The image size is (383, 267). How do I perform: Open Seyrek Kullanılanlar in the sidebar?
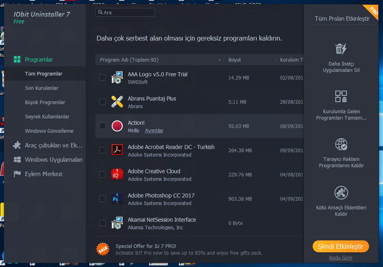pos(47,117)
